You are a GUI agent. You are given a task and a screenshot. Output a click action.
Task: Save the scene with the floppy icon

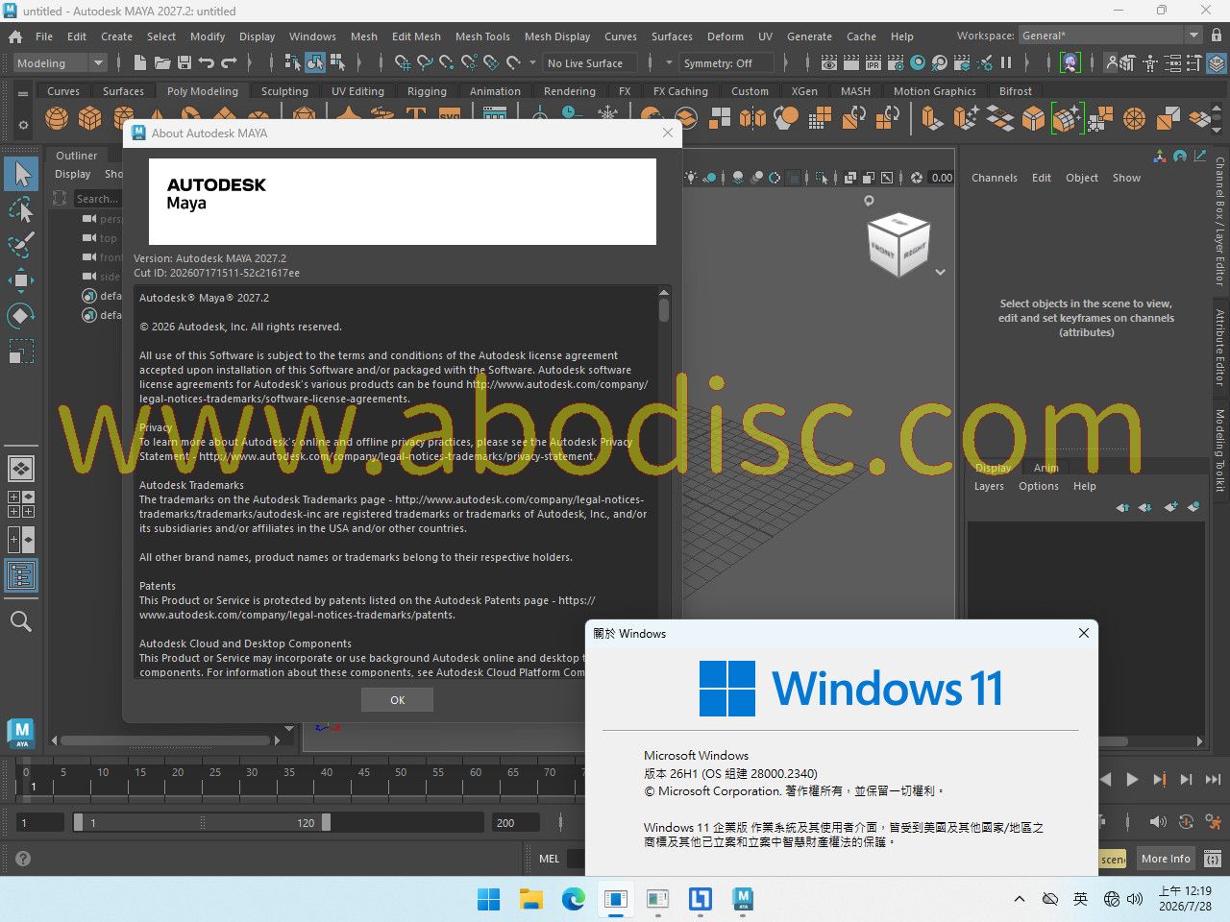[x=184, y=62]
